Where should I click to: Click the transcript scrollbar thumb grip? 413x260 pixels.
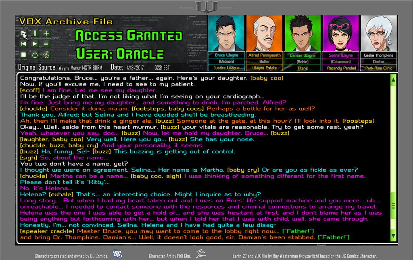[393, 205]
